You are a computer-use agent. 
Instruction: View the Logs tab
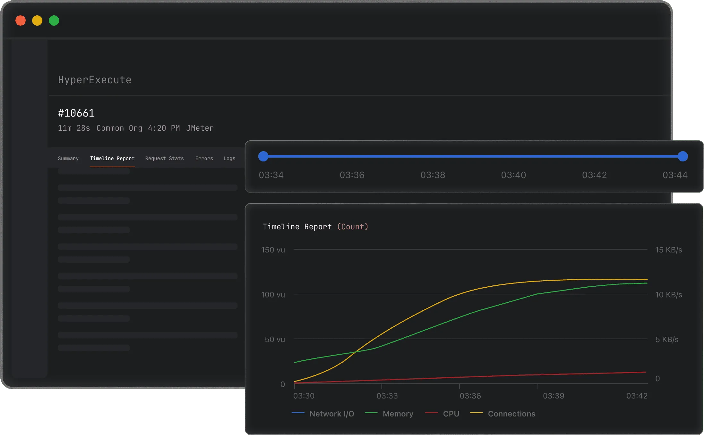point(229,158)
